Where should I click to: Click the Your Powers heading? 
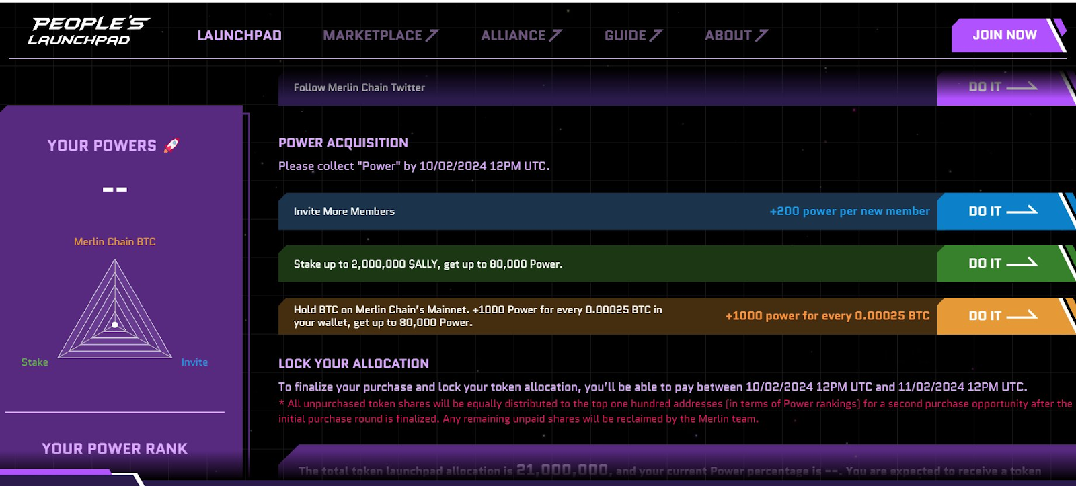(x=102, y=145)
